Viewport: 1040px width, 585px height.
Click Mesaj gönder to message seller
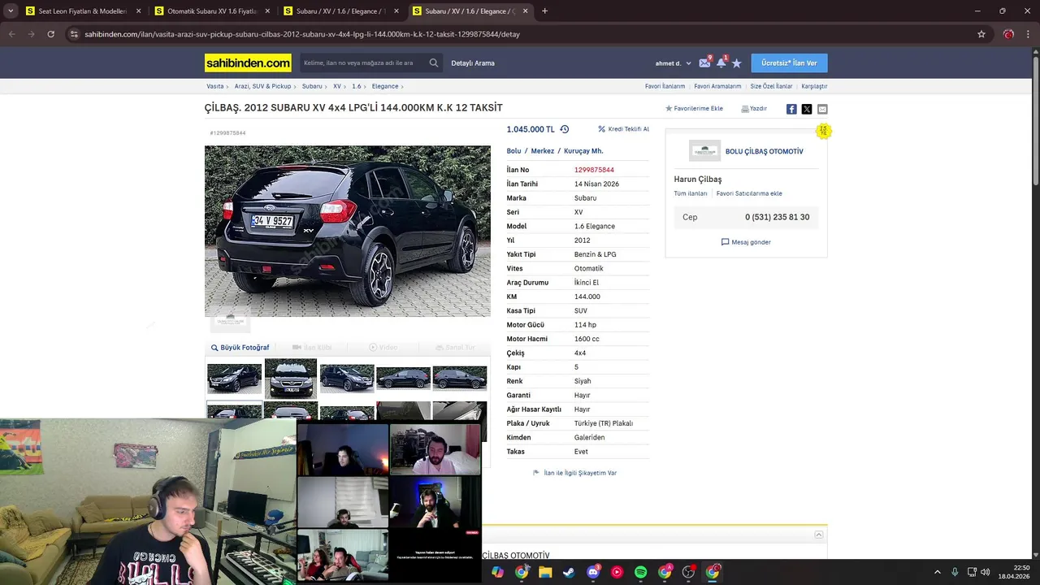point(746,242)
